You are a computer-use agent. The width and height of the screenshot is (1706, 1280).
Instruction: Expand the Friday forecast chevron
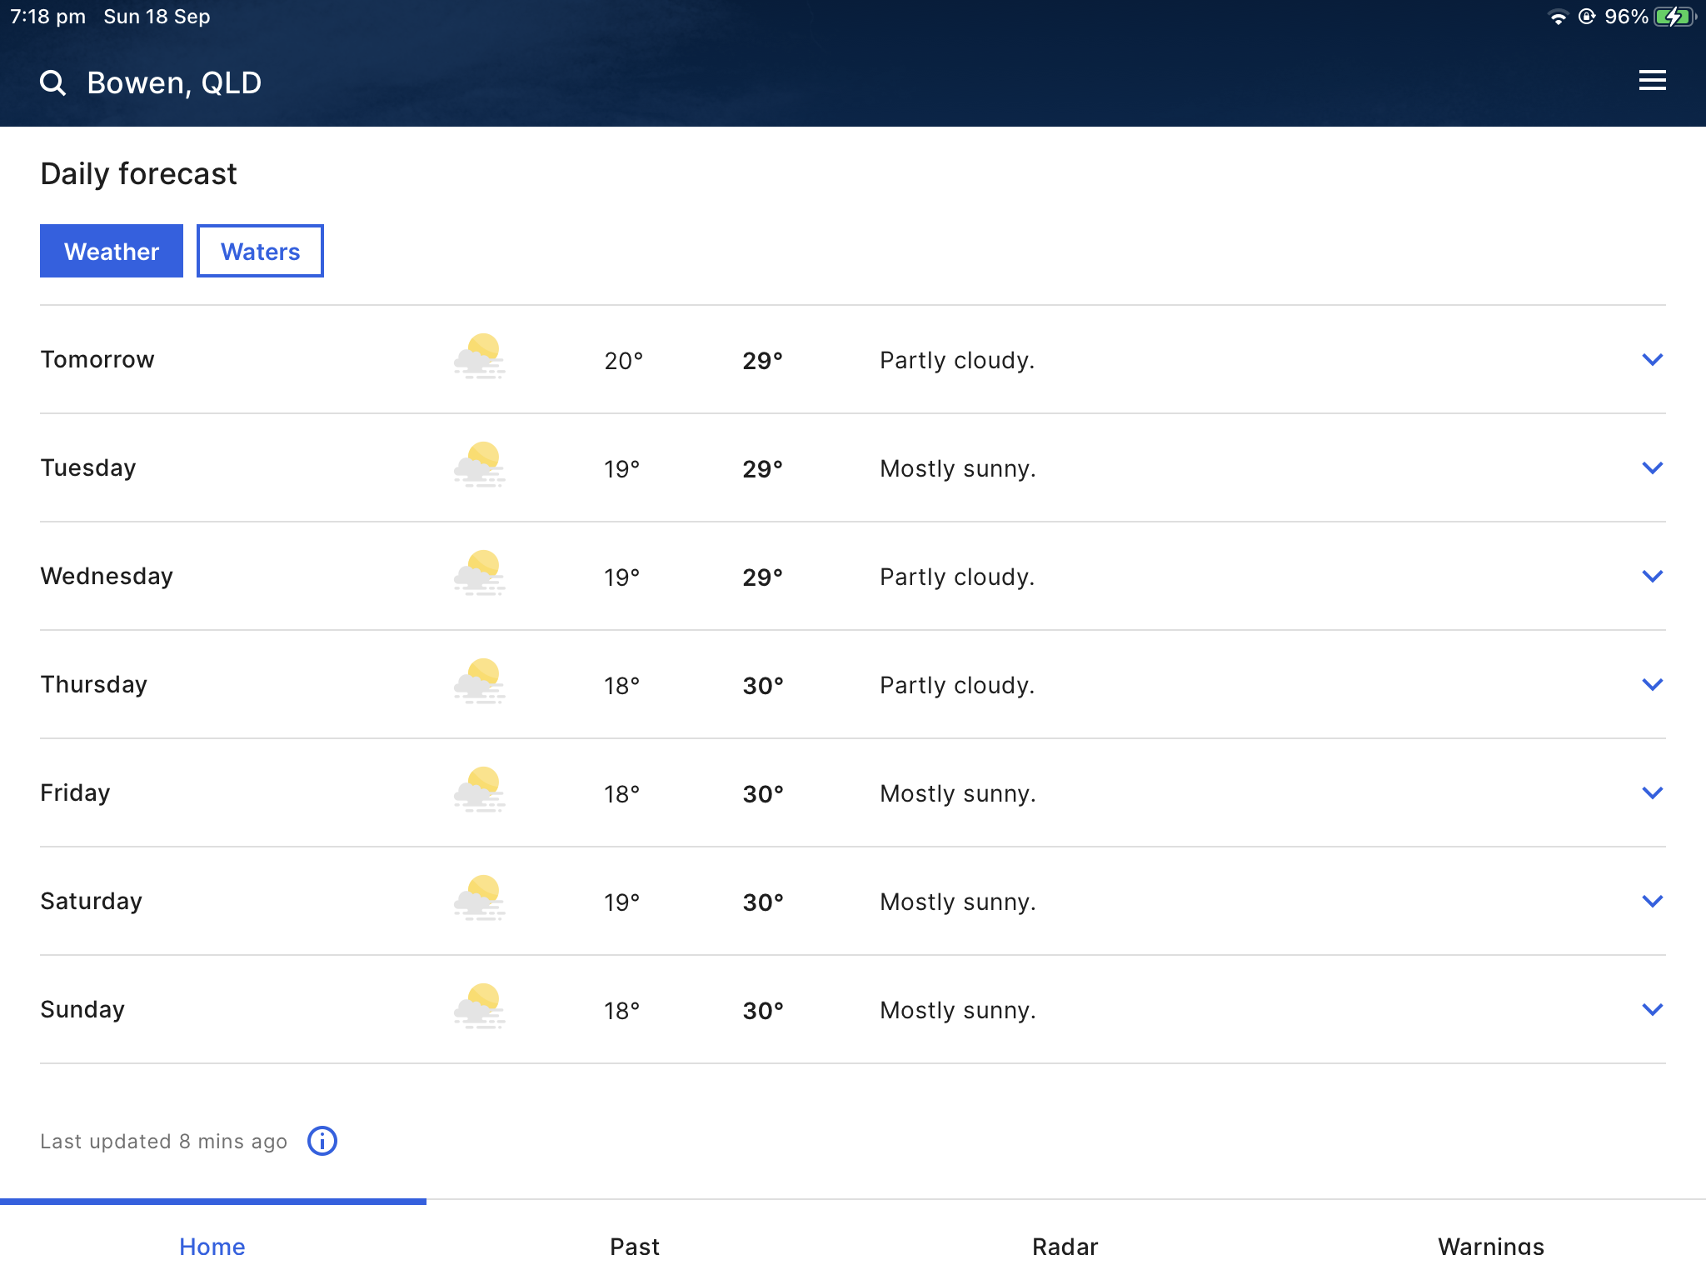tap(1652, 792)
